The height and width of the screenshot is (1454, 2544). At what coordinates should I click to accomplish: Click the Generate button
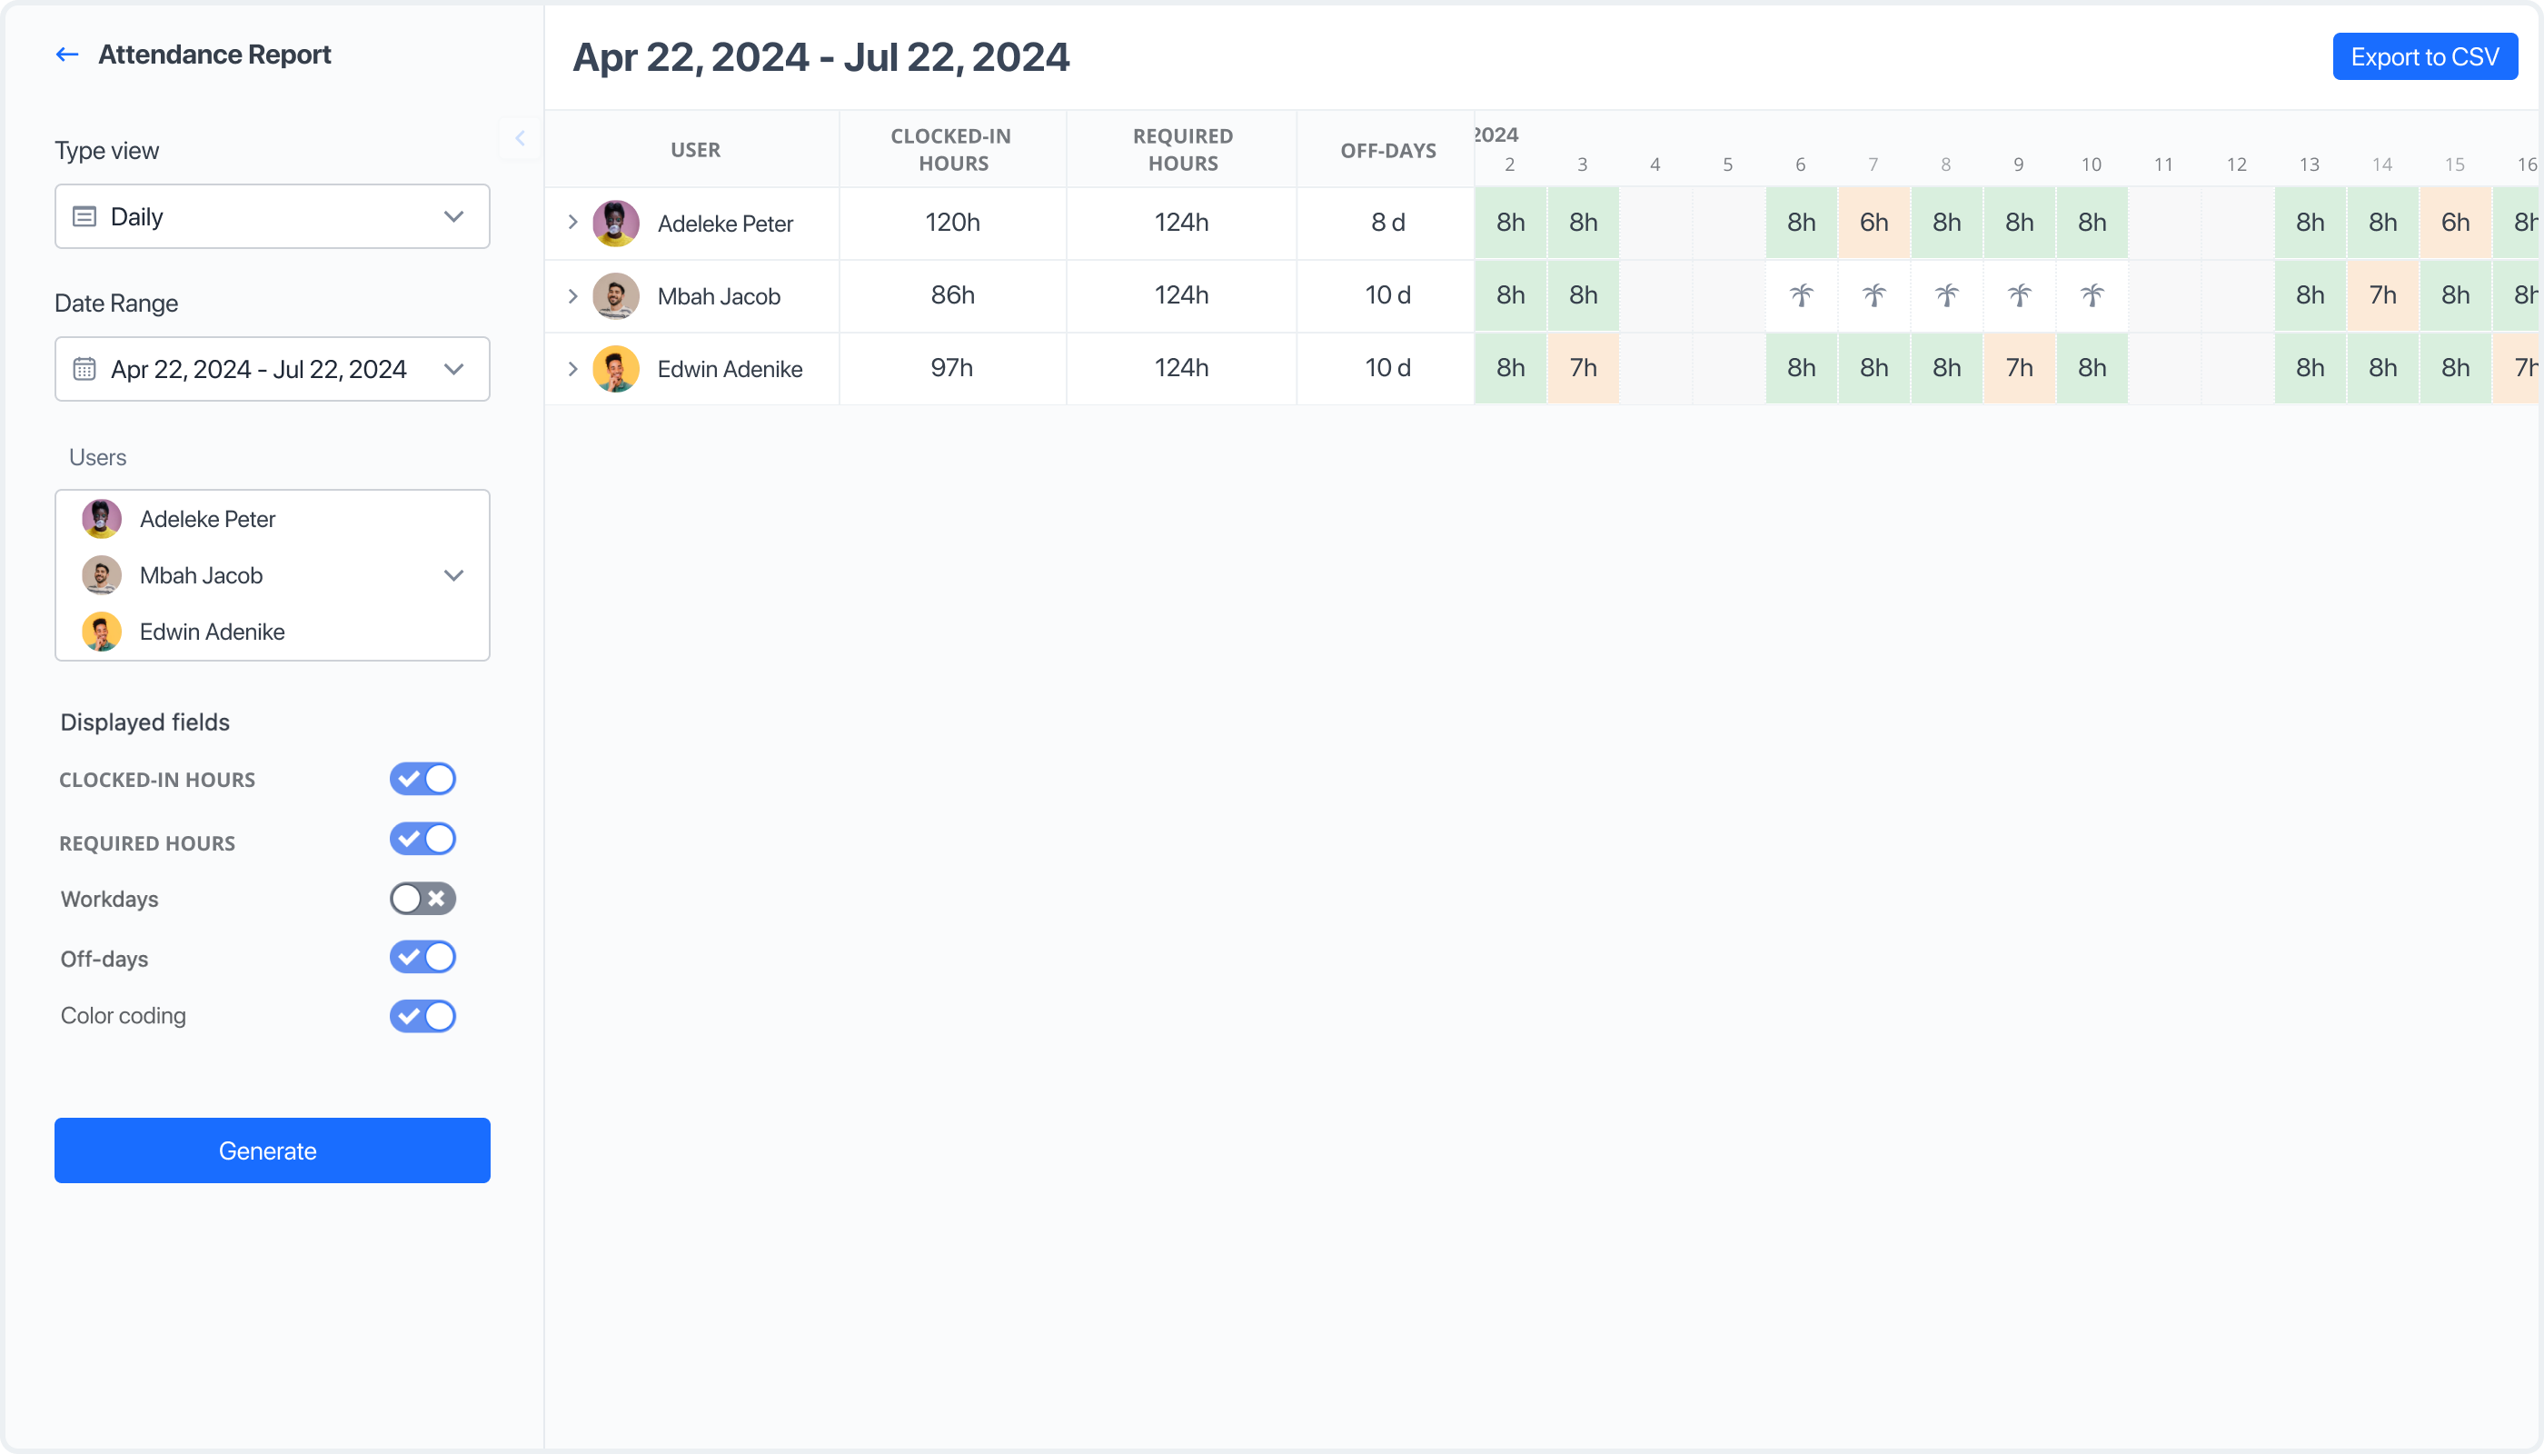pyautogui.click(x=273, y=1150)
